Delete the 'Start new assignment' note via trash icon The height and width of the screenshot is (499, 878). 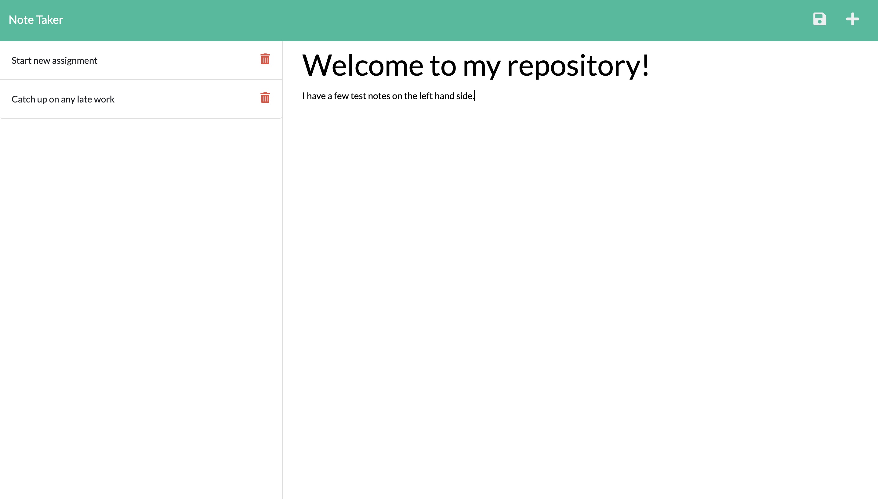(266, 59)
